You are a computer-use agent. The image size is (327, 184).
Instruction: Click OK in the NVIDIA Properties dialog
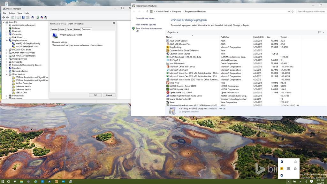[x=95, y=95]
